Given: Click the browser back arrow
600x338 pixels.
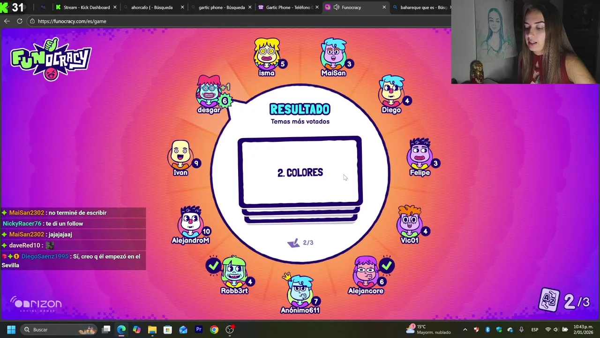Looking at the screenshot, I should (x=7, y=21).
